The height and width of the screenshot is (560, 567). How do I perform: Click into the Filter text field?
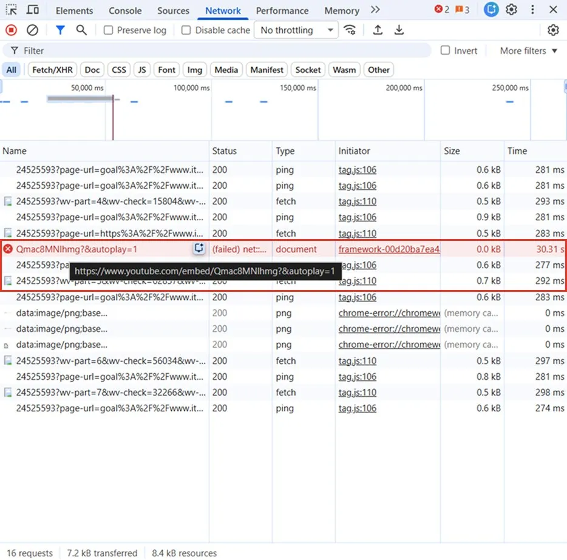pyautogui.click(x=217, y=50)
